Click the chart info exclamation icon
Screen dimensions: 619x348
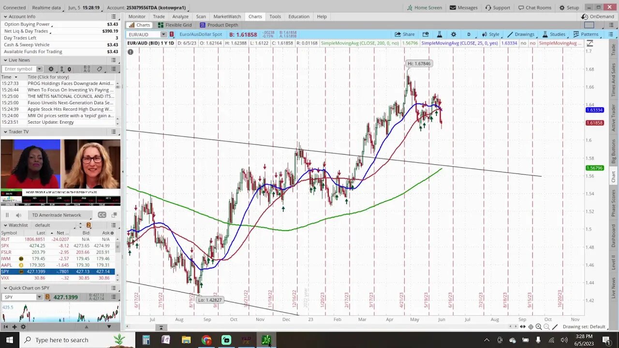(130, 52)
